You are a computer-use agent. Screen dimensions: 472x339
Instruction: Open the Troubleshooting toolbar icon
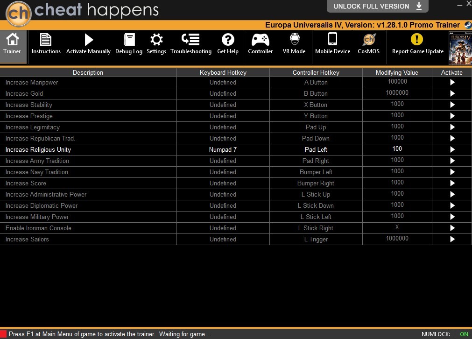click(x=190, y=39)
